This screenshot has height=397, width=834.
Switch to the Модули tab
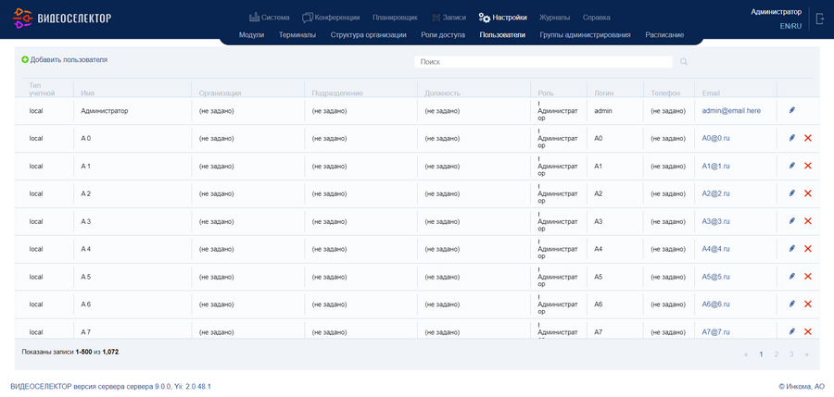click(251, 35)
